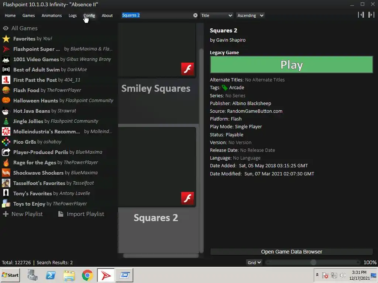Click the Flash Food burger icon
Screen dimensions: 378x283
pyautogui.click(x=6, y=90)
